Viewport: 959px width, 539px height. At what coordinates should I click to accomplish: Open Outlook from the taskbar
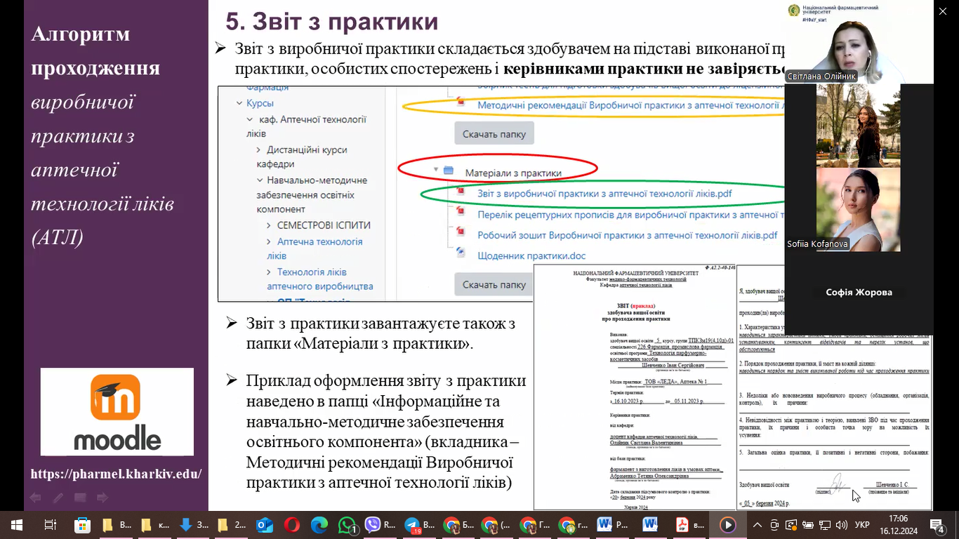(x=265, y=524)
